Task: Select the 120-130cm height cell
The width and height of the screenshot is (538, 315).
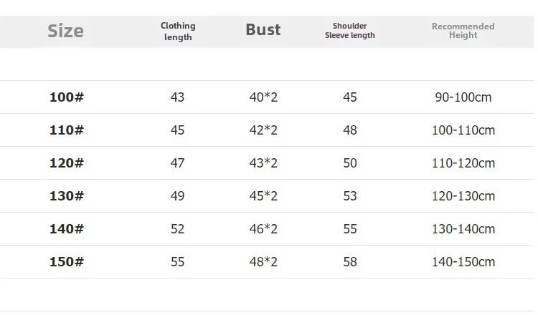Action: 463,196
